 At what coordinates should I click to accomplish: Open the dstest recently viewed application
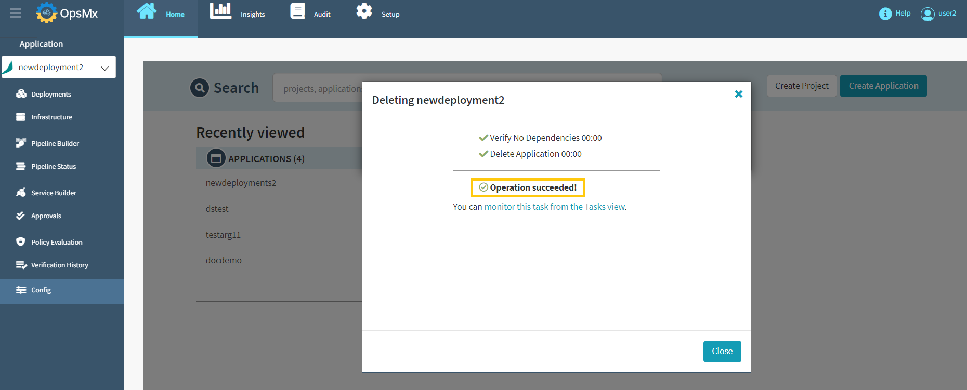[217, 209]
